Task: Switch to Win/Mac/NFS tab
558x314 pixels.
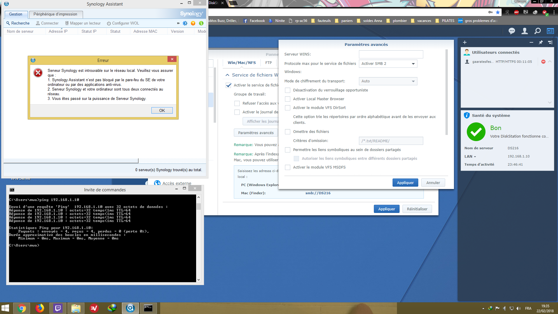Action: [241, 63]
